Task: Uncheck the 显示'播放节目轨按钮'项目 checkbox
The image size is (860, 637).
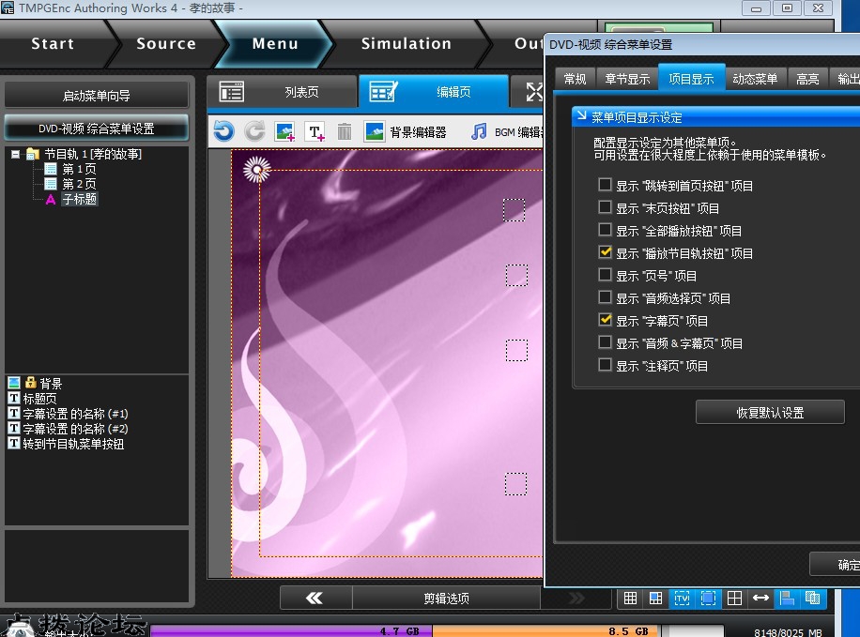Action: [606, 252]
